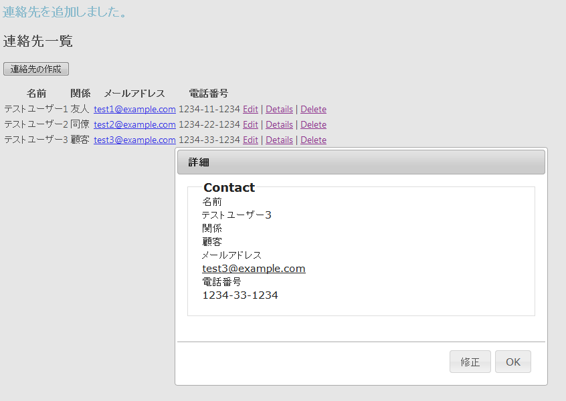Viewport: 566px width, 401px height.
Task: Click the メールアドレス column header
Action: (x=134, y=94)
